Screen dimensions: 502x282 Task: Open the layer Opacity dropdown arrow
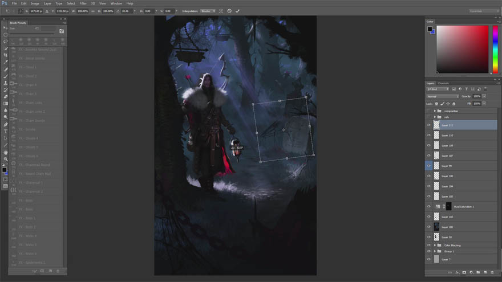(484, 96)
